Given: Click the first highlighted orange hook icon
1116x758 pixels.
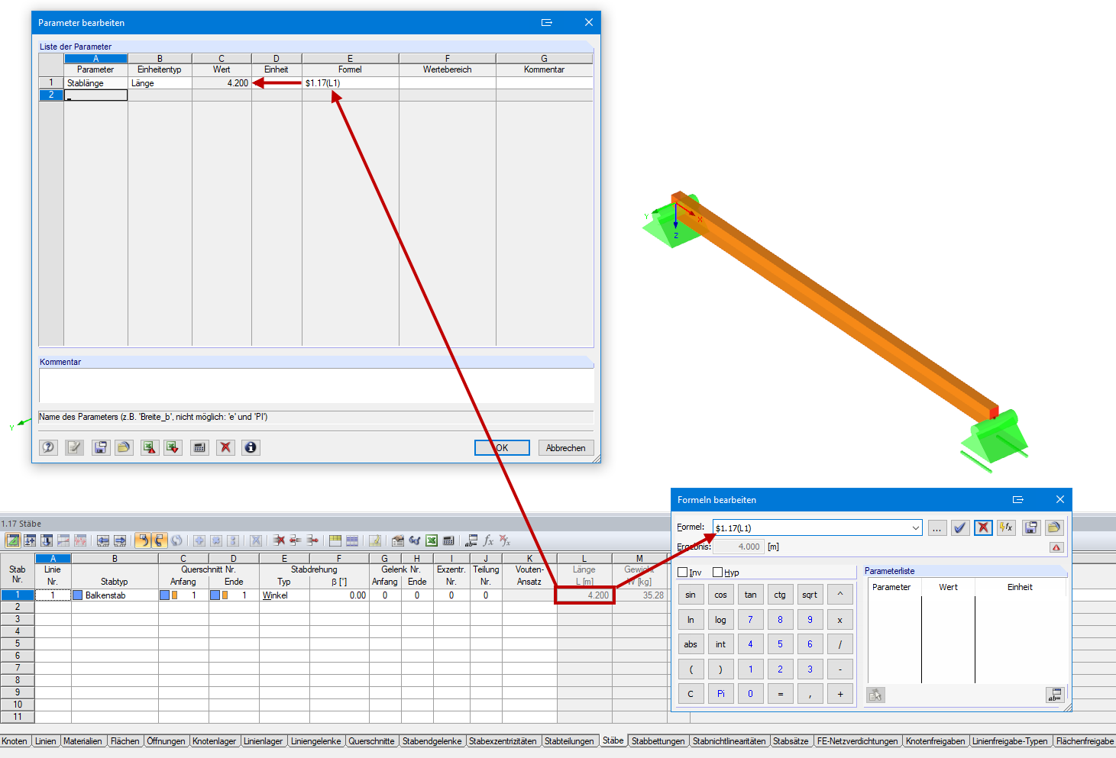Looking at the screenshot, I should tap(143, 540).
